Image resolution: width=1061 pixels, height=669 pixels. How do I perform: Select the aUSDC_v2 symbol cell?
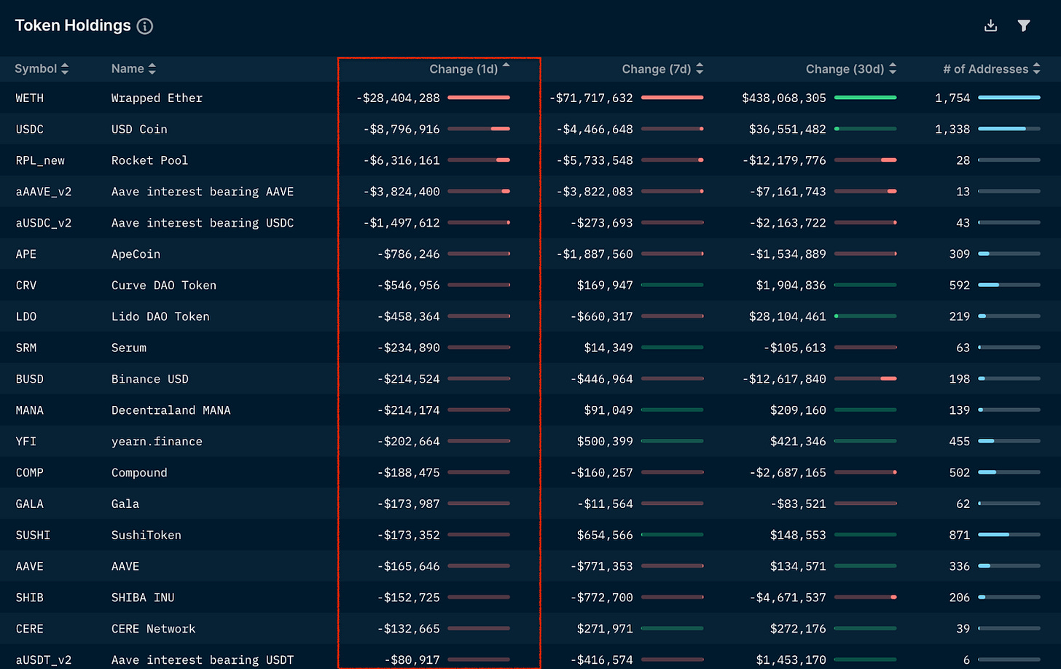click(x=44, y=223)
